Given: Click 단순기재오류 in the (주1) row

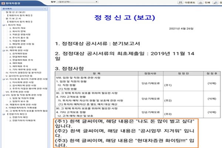Looking at the screenshot, I should [x=151, y=83].
